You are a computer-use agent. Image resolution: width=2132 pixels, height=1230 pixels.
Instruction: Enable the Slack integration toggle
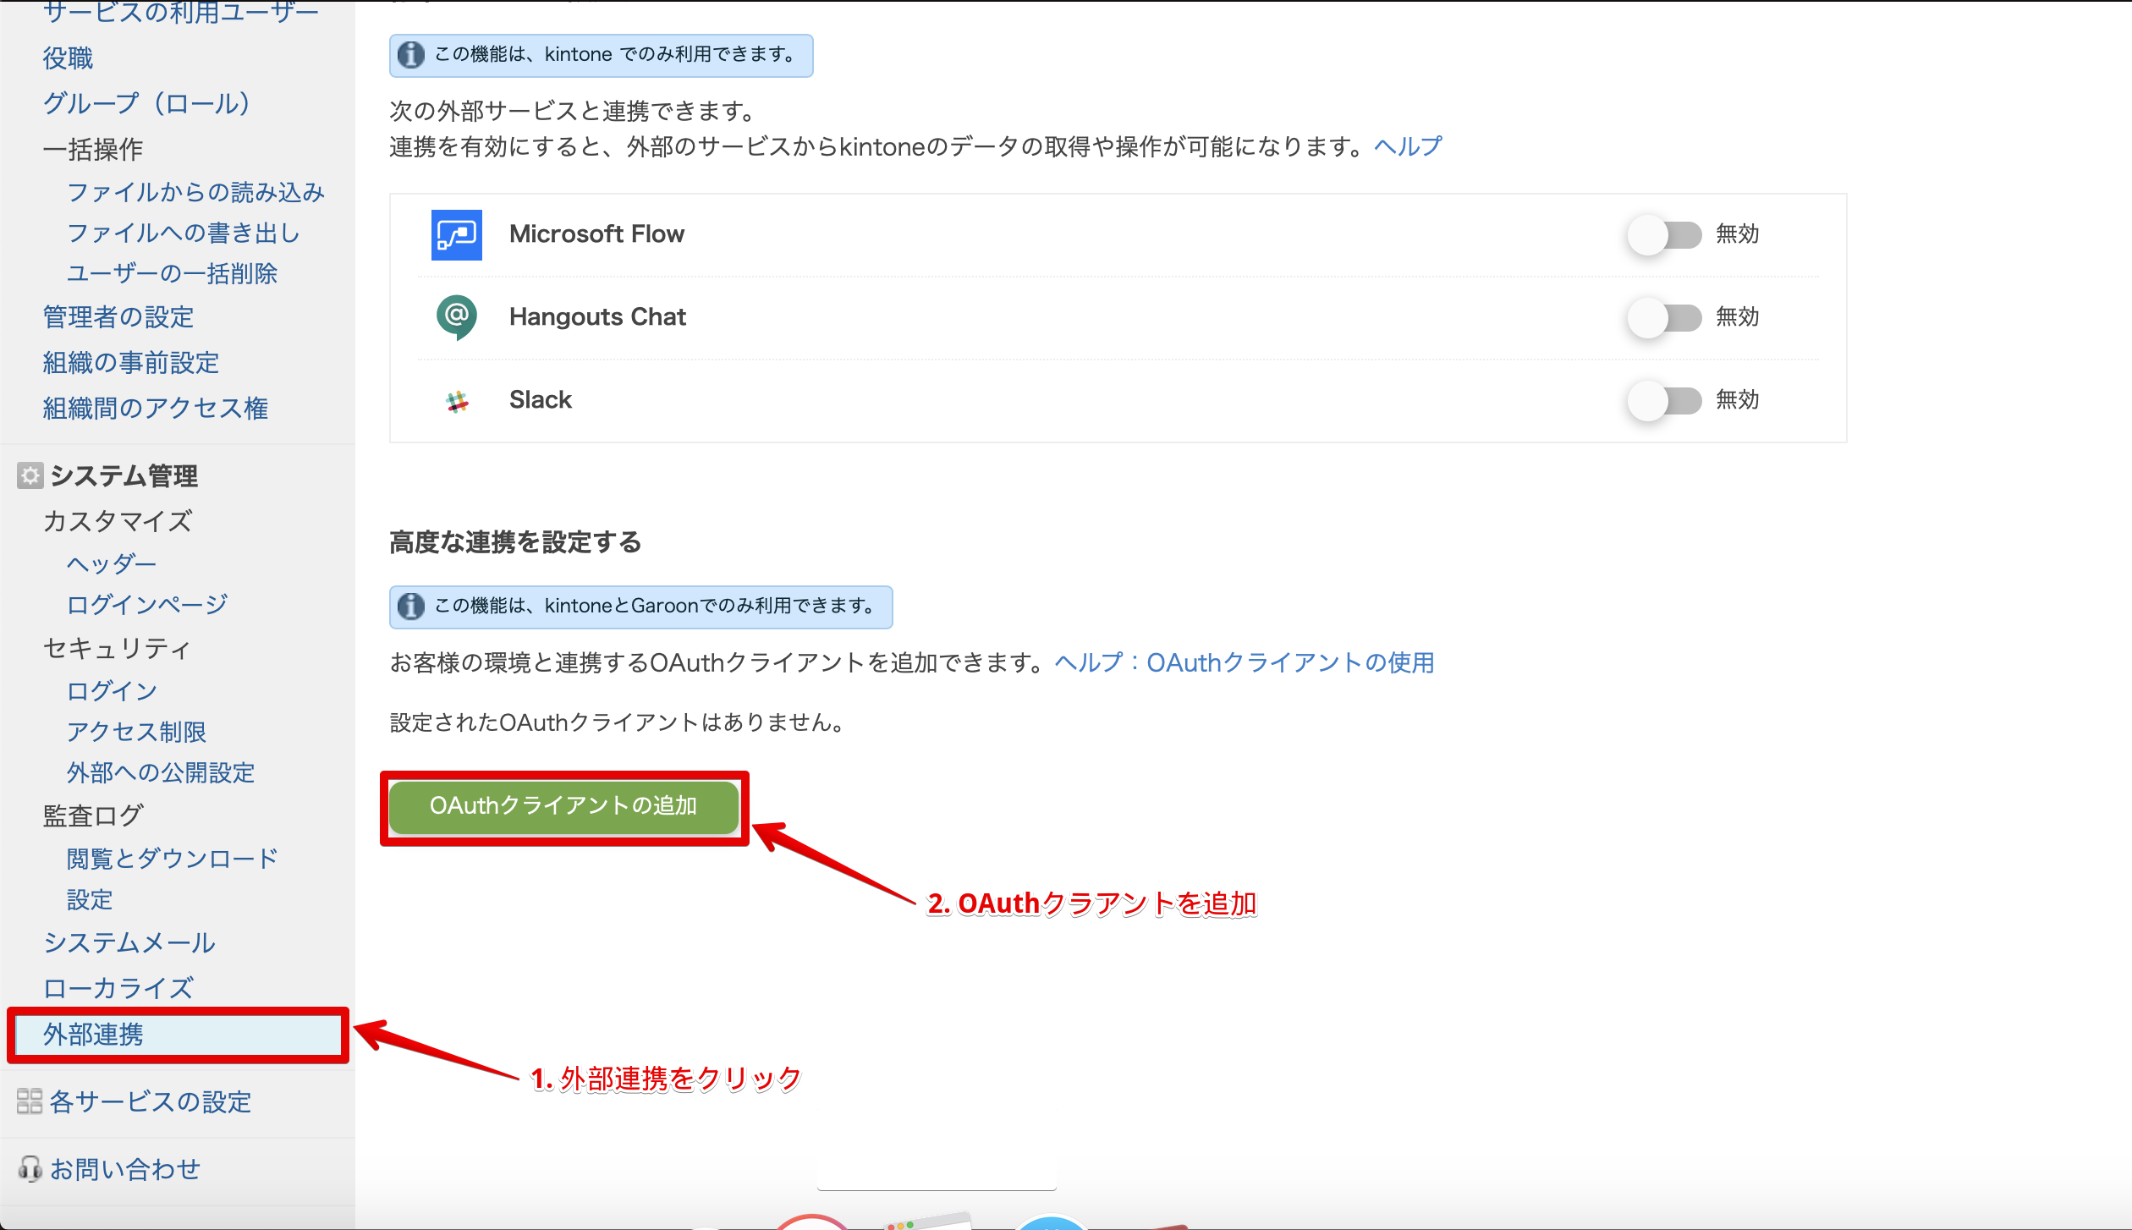pyautogui.click(x=1664, y=400)
